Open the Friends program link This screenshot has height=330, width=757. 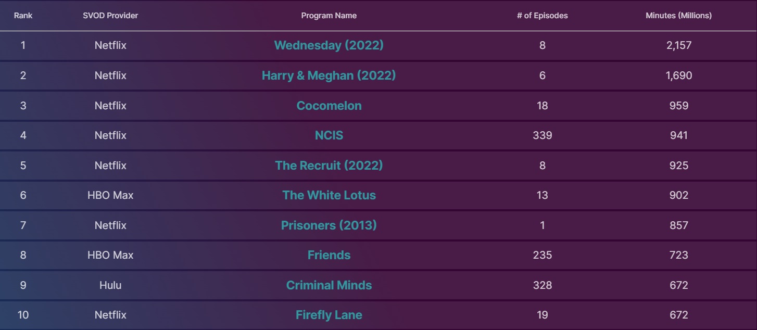[x=329, y=255]
